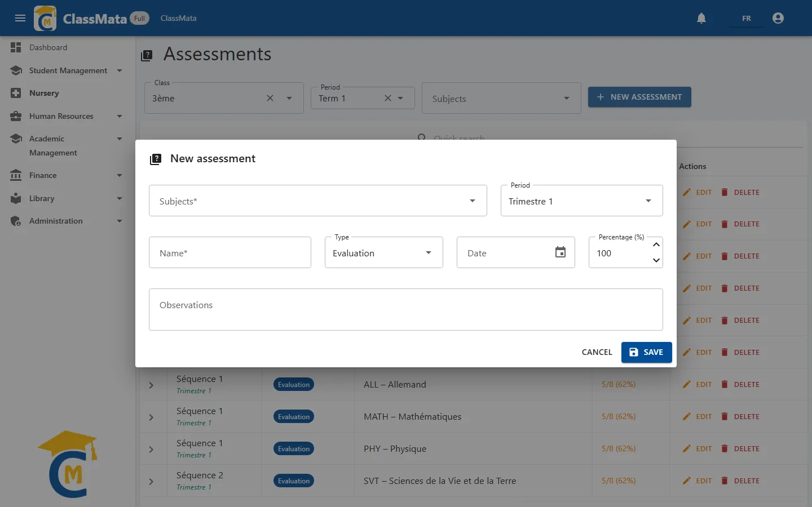Edit the SVT assessment row
Screen dimensions: 812x507
click(697, 481)
